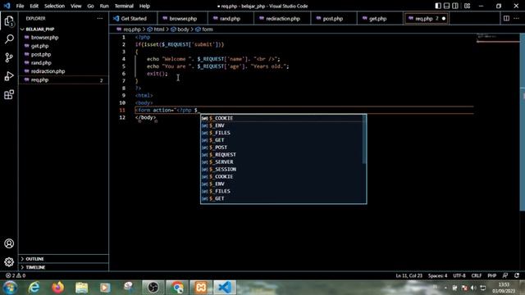The image size is (525, 295).
Task: Launch Firefox from taskbar
Action: point(58,288)
